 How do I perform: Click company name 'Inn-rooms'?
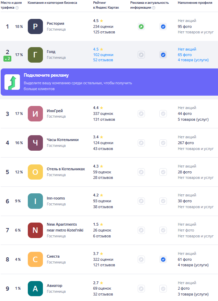pyautogui.click(x=56, y=198)
